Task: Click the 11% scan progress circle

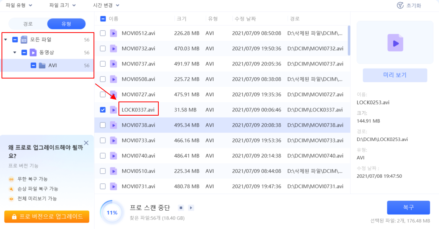Action: (112, 213)
